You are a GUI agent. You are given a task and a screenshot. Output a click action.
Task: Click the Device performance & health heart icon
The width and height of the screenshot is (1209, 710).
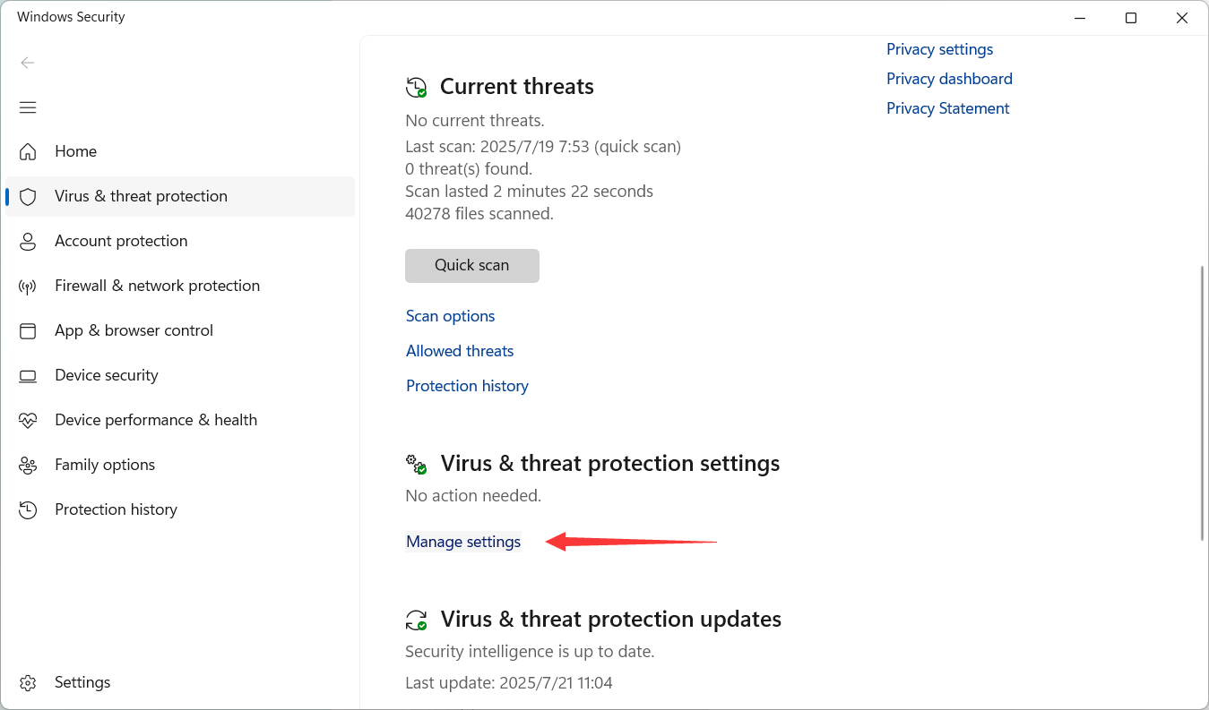28,420
